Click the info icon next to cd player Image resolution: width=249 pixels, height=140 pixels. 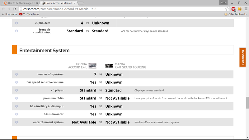16,90
